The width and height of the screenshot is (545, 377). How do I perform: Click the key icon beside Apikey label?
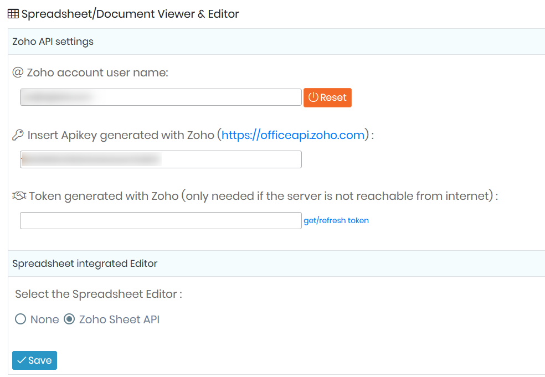click(18, 135)
